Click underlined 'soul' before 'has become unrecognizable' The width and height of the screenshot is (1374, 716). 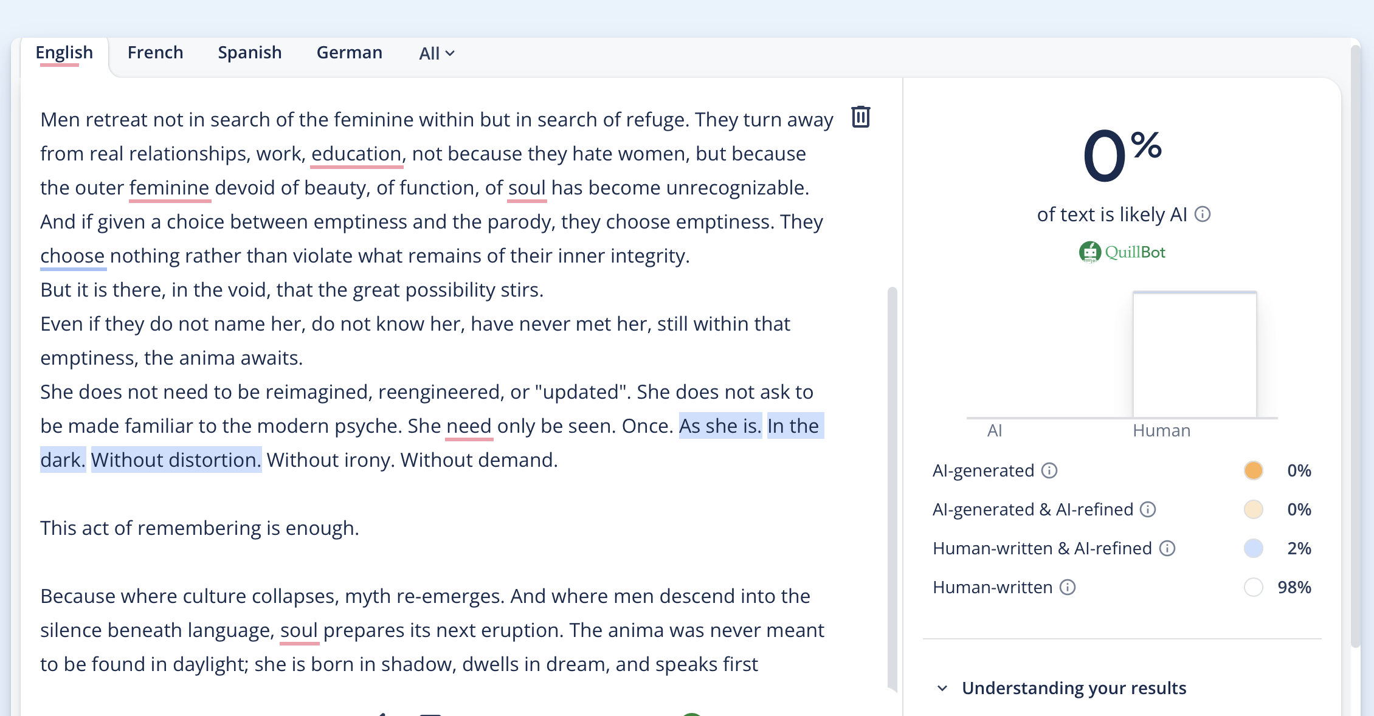tap(527, 188)
